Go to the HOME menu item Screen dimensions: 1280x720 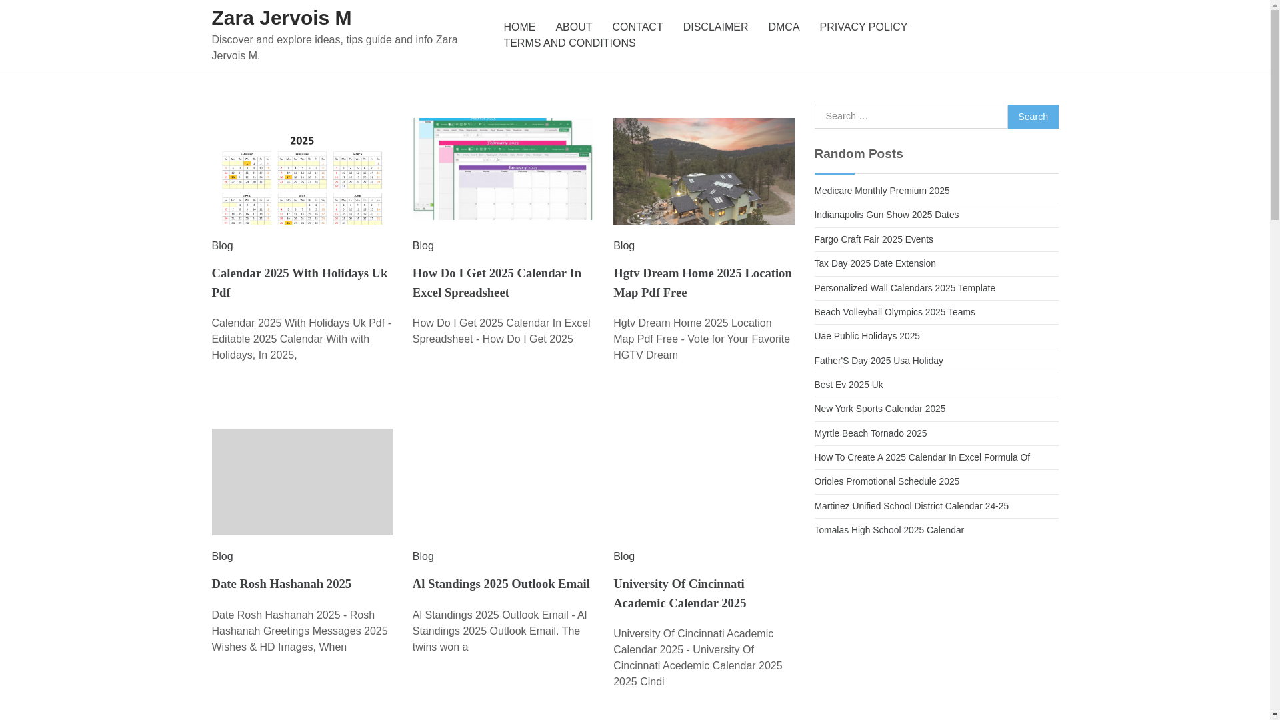click(519, 27)
